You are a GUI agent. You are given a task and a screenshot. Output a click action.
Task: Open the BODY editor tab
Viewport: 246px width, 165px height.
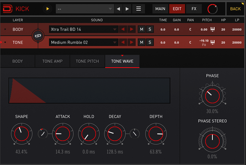17,61
